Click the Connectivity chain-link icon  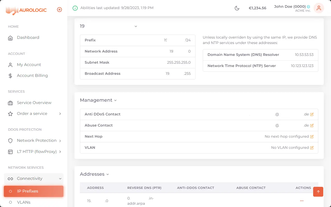pos(10,178)
